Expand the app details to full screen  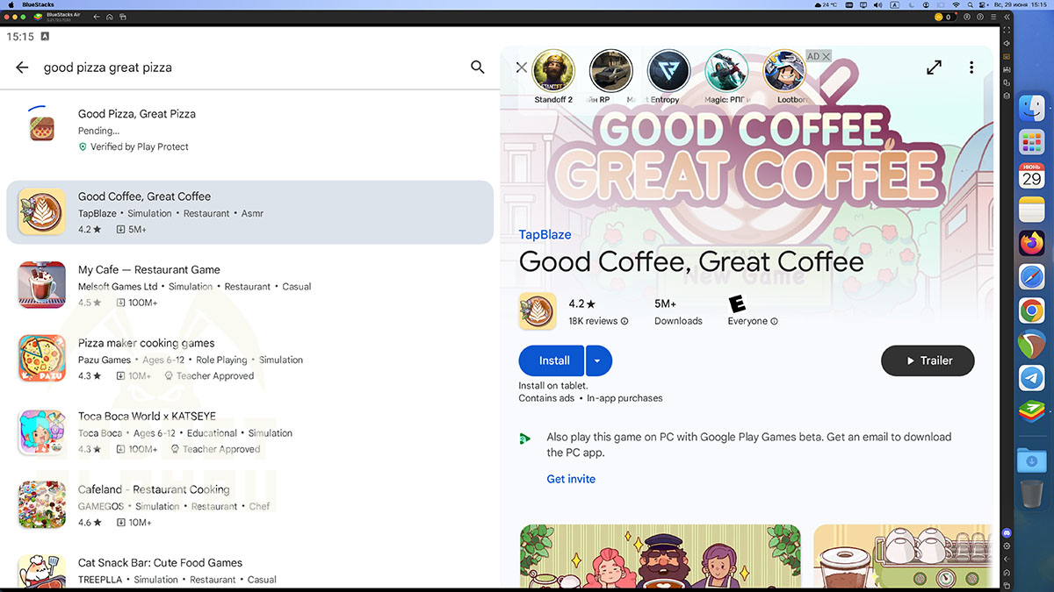(x=934, y=68)
